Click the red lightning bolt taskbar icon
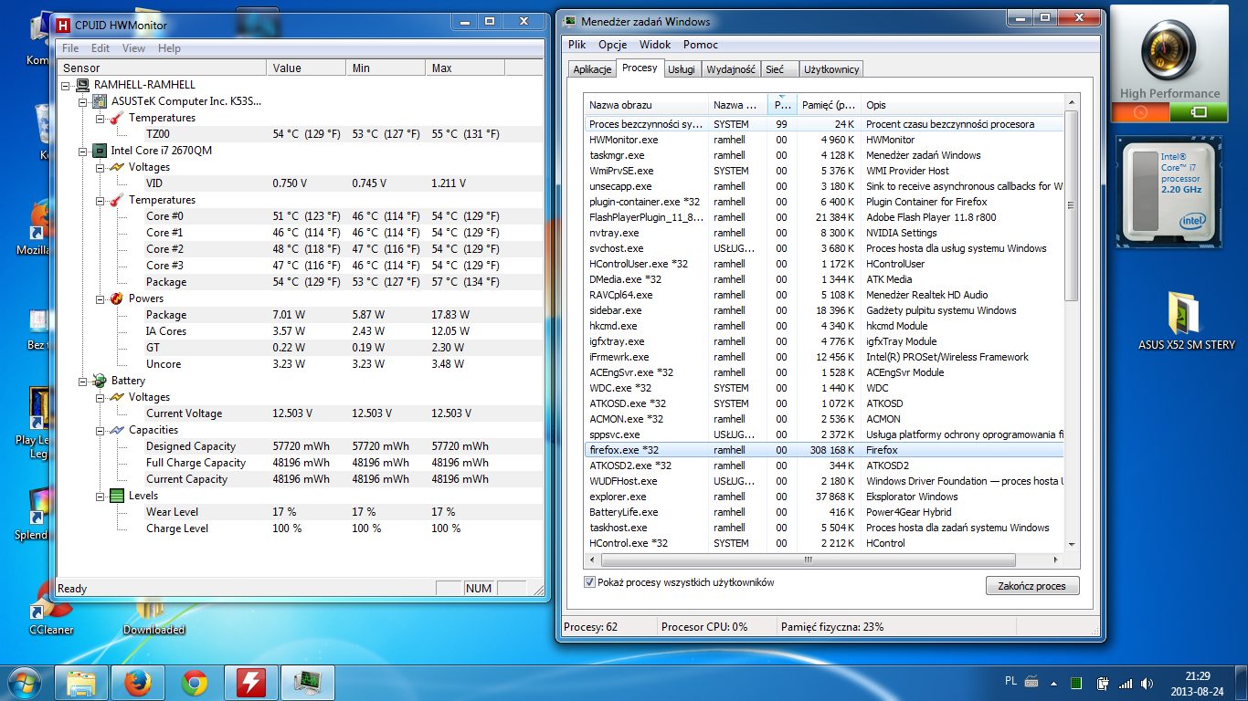Screen dimensions: 1248x701 point(250,683)
